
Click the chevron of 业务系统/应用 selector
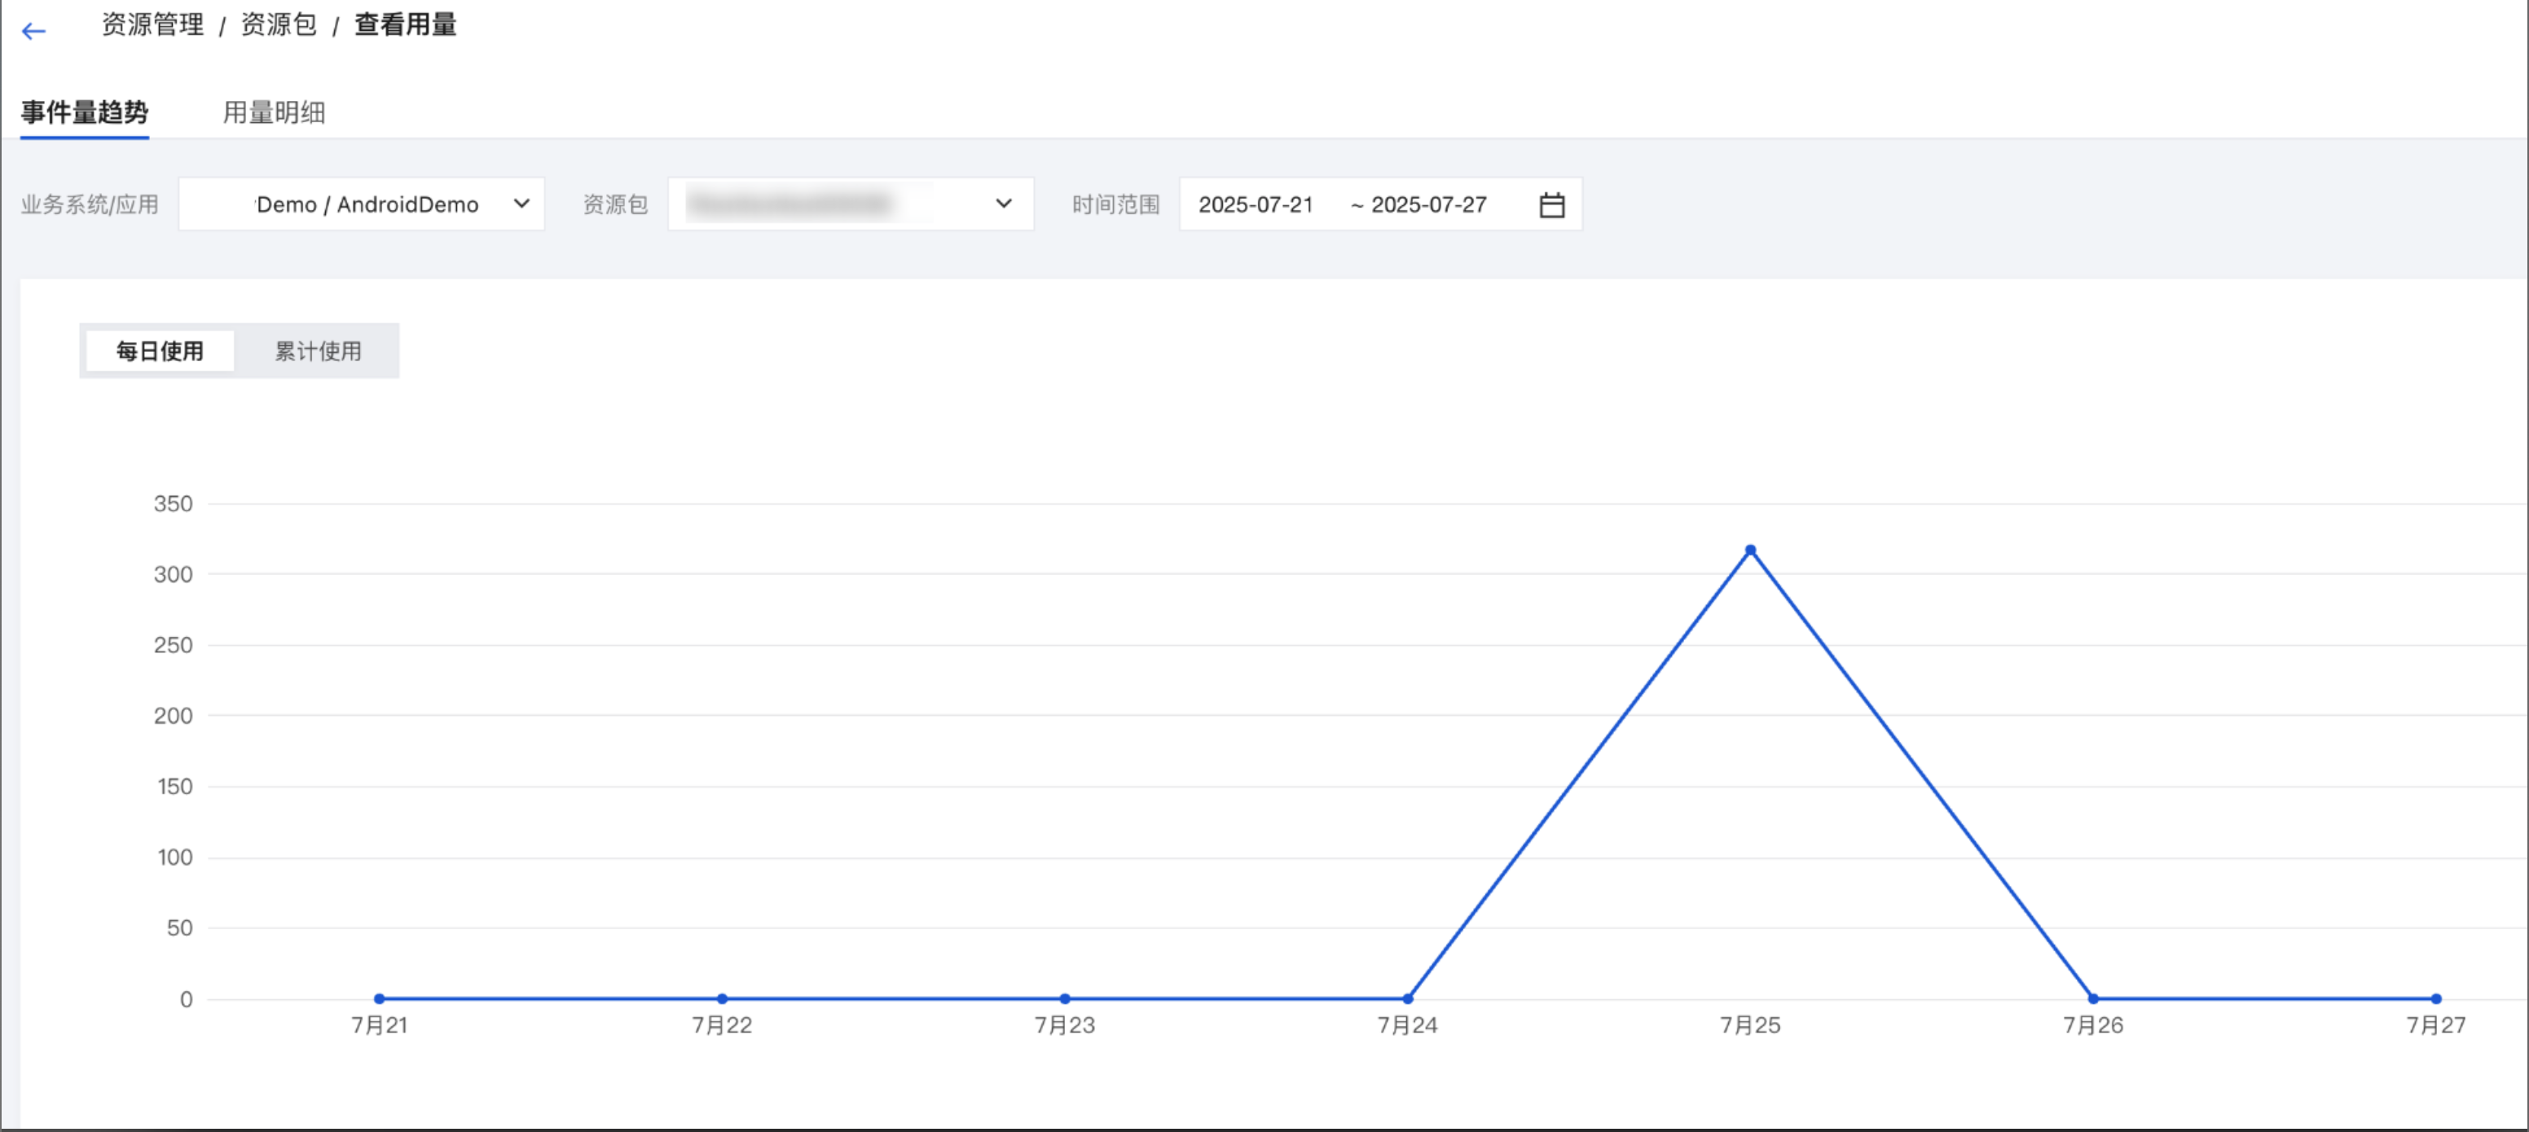click(521, 204)
